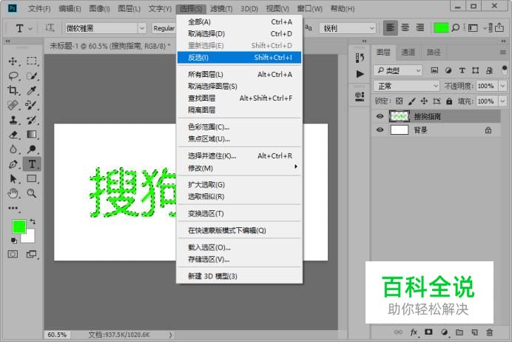The image size is (512, 342).
Task: Click the green text color swatch in options bar
Action: [441, 28]
